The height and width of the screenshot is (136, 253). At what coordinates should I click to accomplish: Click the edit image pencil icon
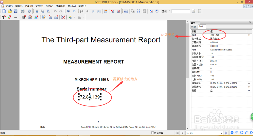click(30, 17)
